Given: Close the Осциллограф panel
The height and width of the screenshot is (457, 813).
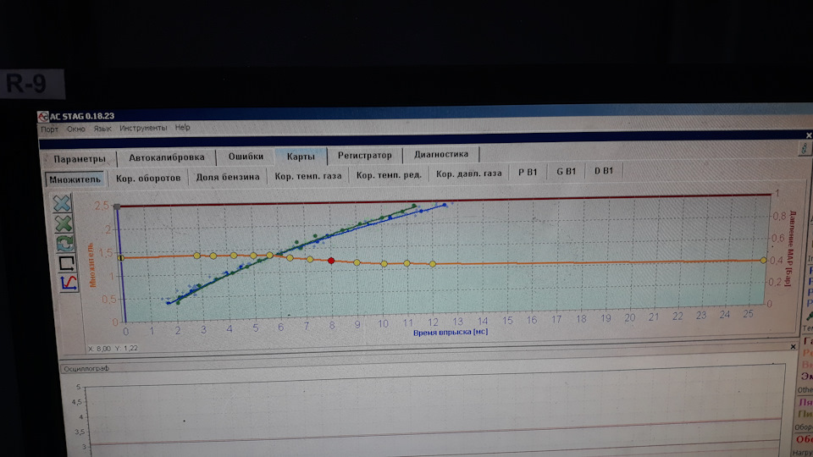Looking at the screenshot, I should tap(793, 347).
